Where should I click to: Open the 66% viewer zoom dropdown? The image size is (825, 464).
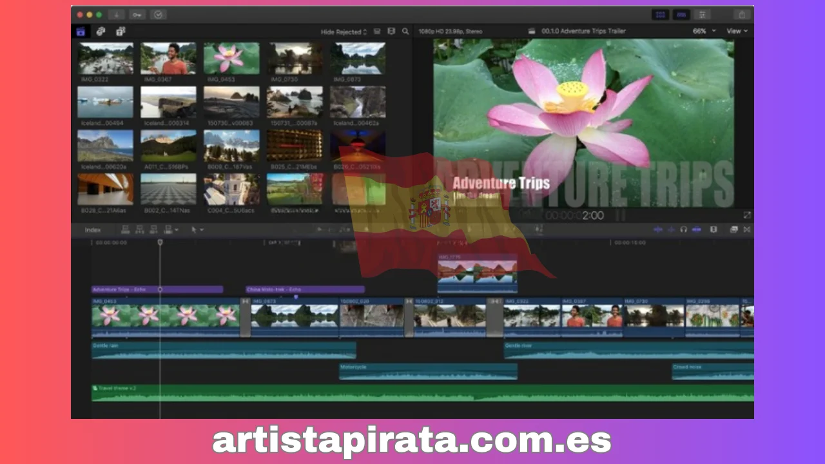click(x=704, y=31)
